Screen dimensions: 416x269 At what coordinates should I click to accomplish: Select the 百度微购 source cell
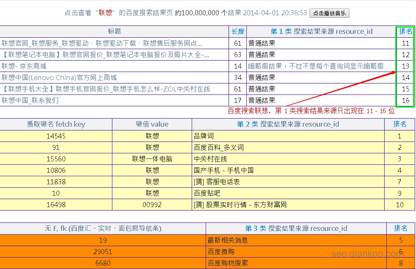[x=296, y=252]
